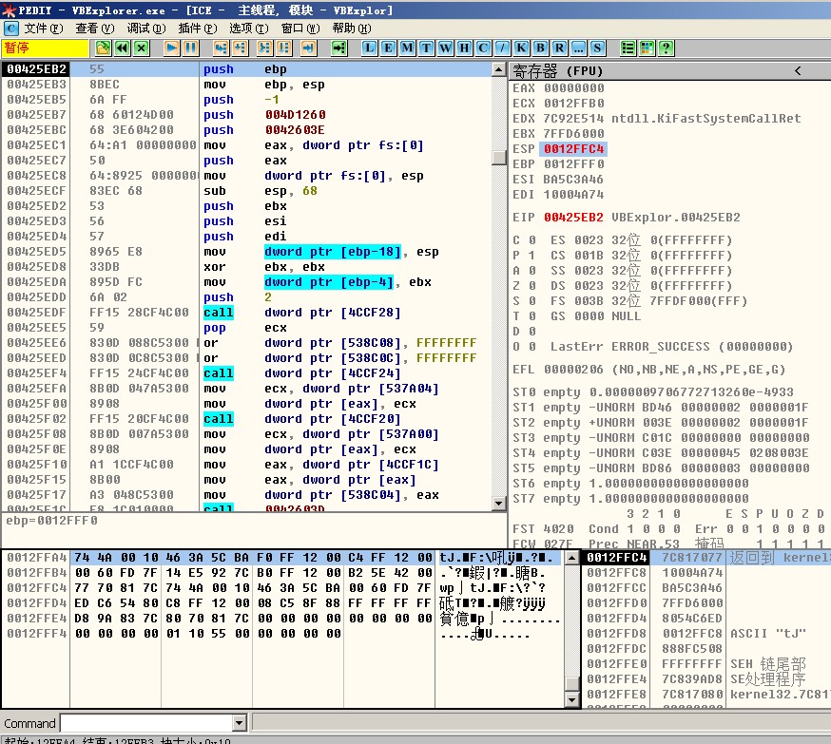Restart the program with rewind icon
This screenshot has height=744, width=831.
tap(122, 48)
